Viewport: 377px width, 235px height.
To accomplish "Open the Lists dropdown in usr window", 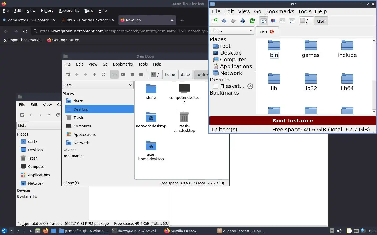I will (x=231, y=31).
